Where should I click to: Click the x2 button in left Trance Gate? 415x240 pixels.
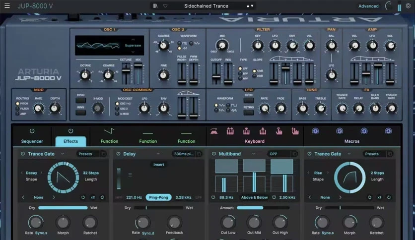(93, 197)
